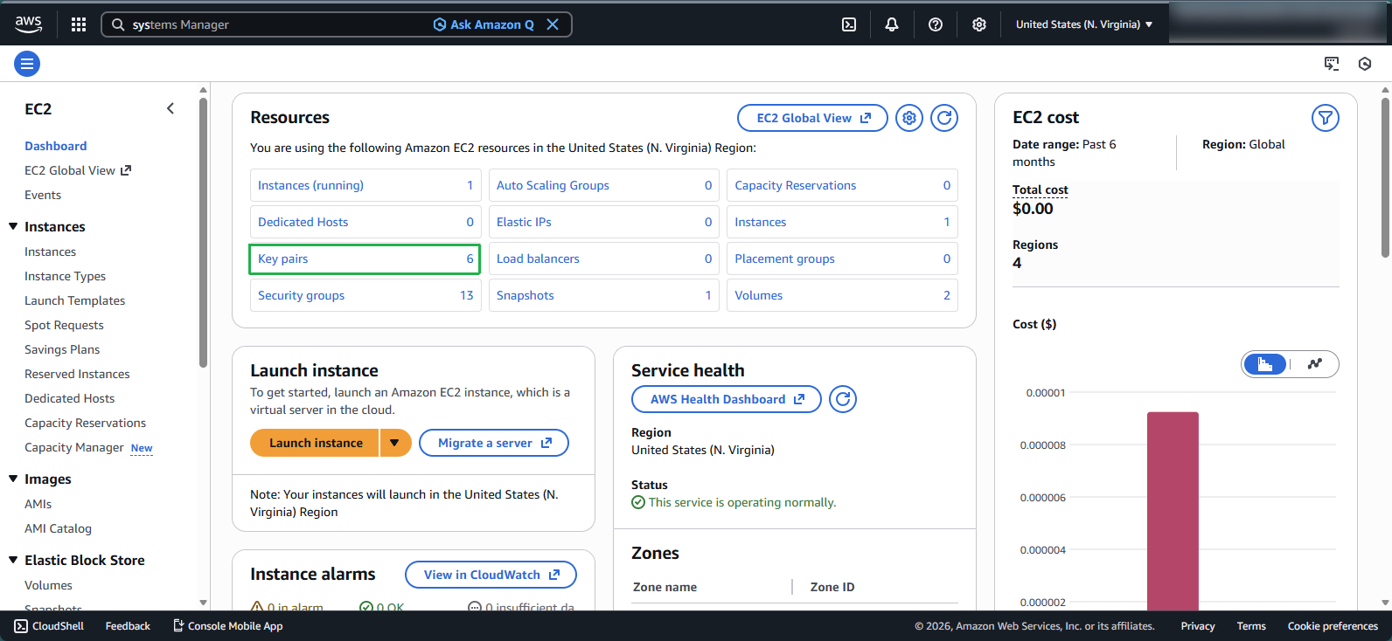This screenshot has height=641, width=1392.
Task: Click the Resources settings gear icon
Action: pos(909,118)
